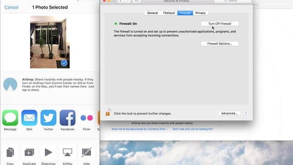Click the show all grid button in toolbar
Image resolution: width=293 pixels, height=165 pixels.
[x=136, y=1]
